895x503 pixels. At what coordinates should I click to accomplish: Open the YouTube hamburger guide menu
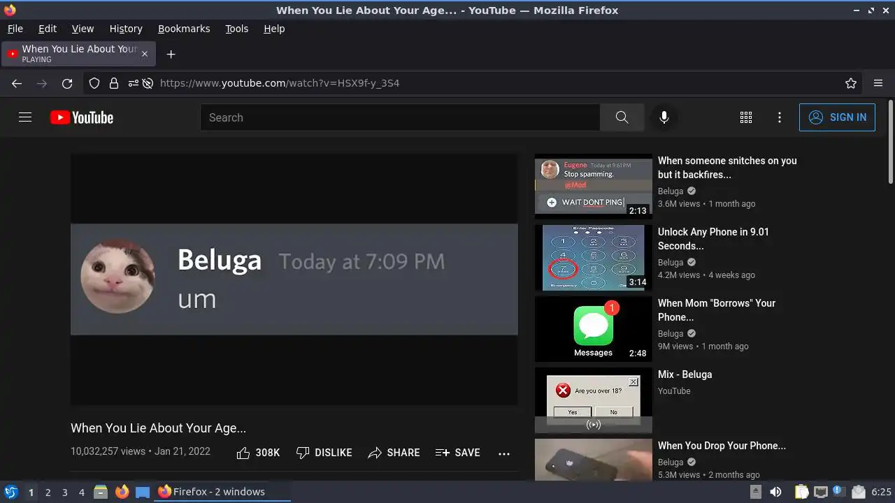point(25,117)
